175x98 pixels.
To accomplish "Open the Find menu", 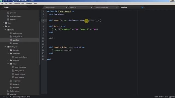I will coord(23,4).
